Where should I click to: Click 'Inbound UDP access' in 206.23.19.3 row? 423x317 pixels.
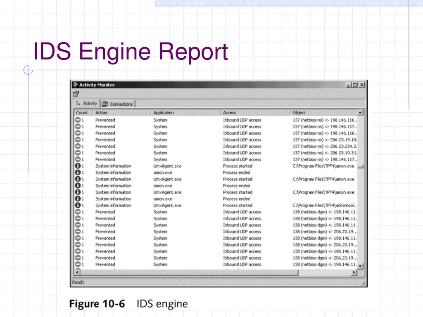[x=242, y=153]
